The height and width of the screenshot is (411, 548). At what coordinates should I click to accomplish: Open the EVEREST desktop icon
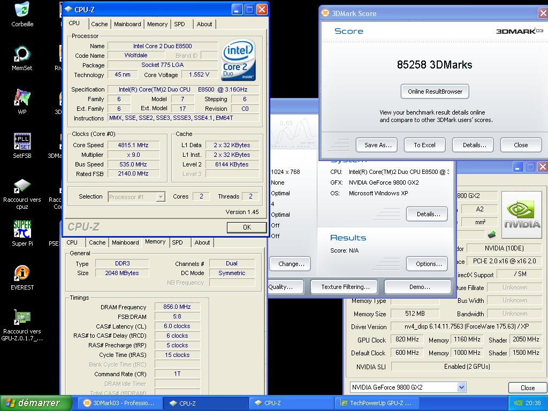pyautogui.click(x=22, y=273)
